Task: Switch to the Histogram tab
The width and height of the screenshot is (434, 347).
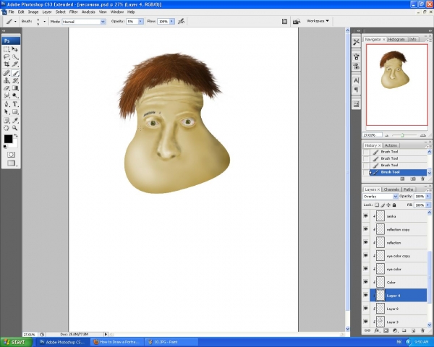Action: coord(396,39)
